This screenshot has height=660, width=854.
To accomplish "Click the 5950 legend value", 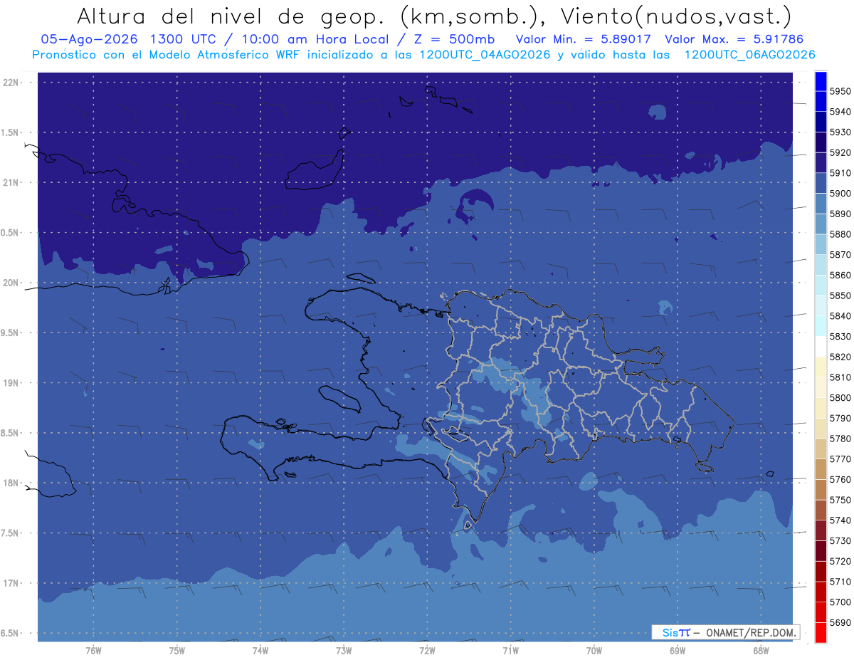I will [x=840, y=92].
